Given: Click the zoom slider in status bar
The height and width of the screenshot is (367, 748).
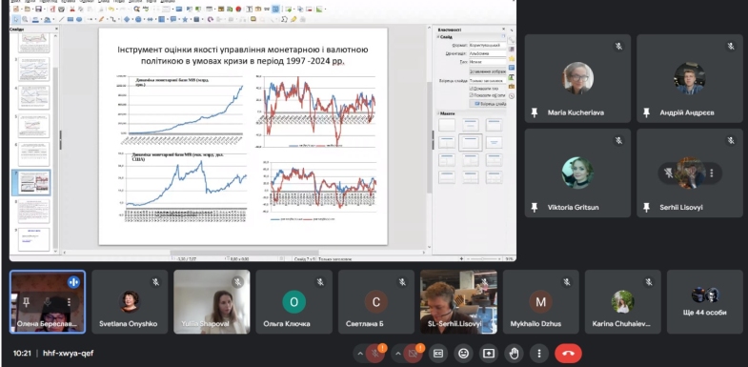Looking at the screenshot, I should (482, 258).
